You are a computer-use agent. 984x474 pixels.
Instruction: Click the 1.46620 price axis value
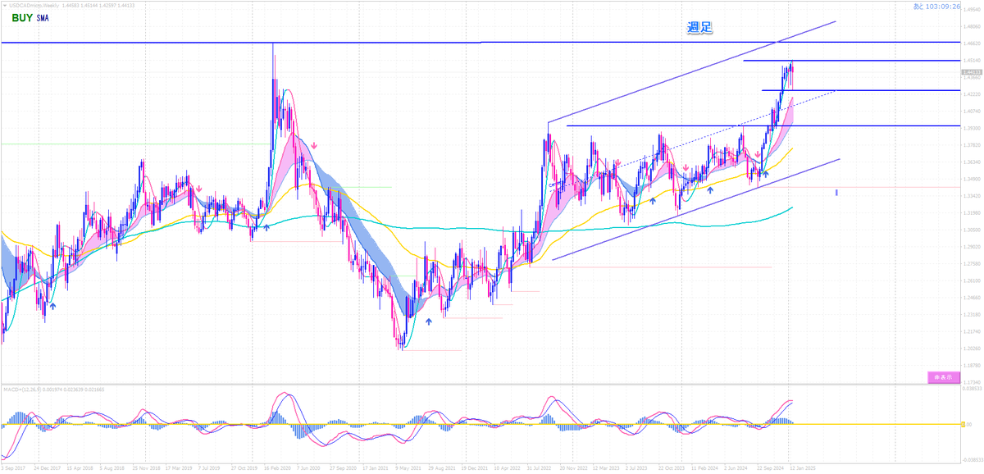click(971, 43)
